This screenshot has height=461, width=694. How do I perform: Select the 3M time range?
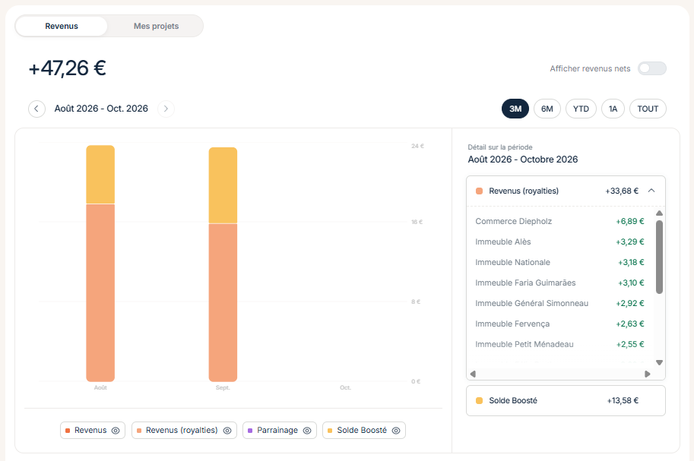[515, 109]
